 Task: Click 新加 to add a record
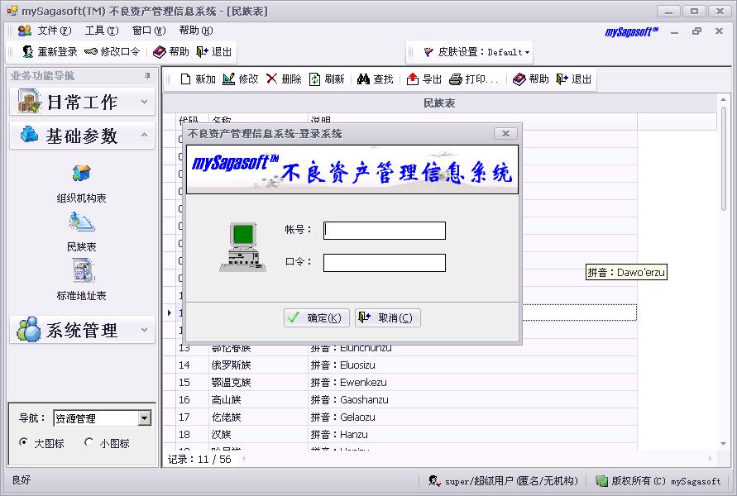pos(198,79)
